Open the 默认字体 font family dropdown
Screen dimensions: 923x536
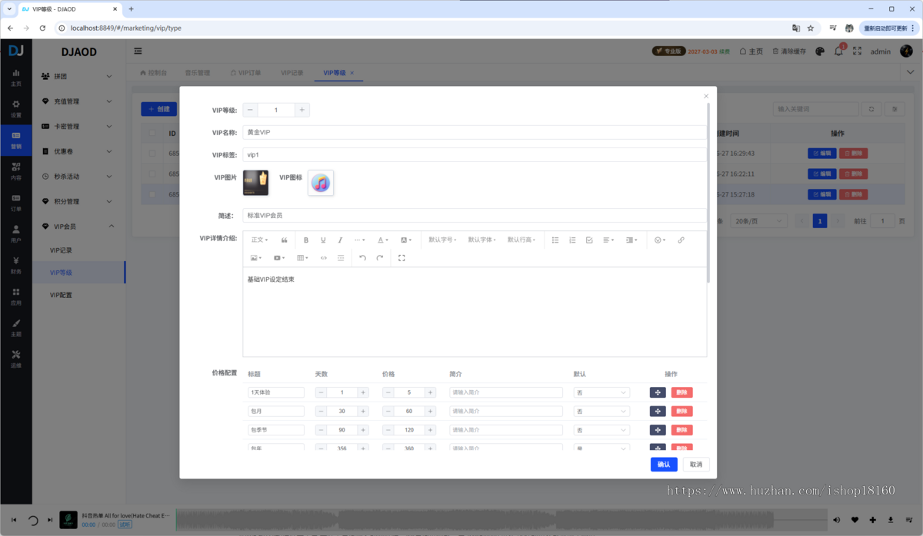coord(482,240)
